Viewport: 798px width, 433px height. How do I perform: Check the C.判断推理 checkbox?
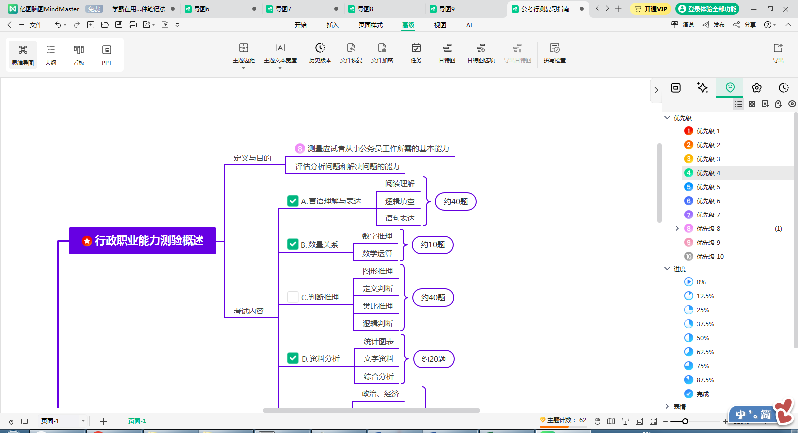pyautogui.click(x=293, y=297)
